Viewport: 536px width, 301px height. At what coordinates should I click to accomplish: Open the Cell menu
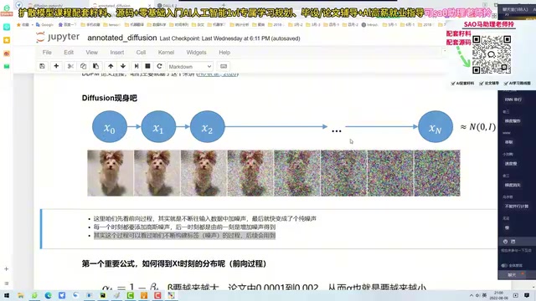141,52
